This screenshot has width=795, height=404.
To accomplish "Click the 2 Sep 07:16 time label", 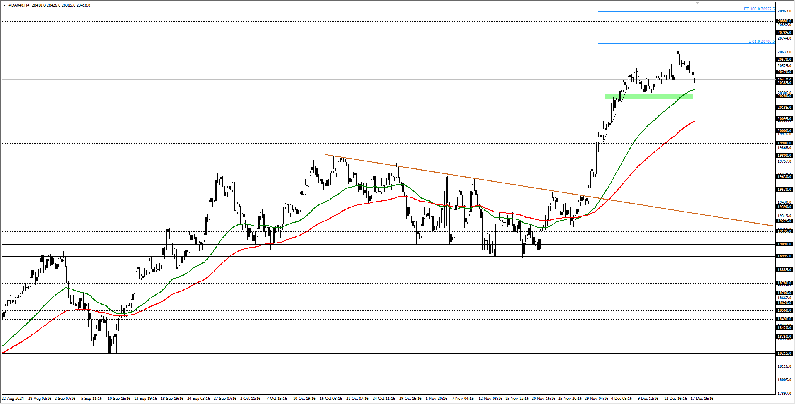I will [x=65, y=399].
